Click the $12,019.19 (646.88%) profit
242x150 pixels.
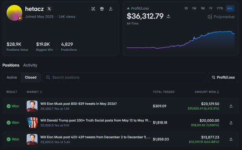(204, 142)
